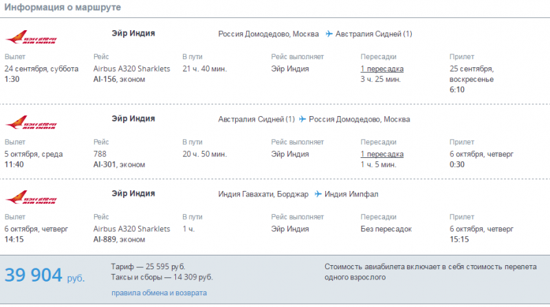Open '1 пересадка' link with 1 ч. 5 мин.
Viewport: 550px width, 307px height.
[382, 155]
